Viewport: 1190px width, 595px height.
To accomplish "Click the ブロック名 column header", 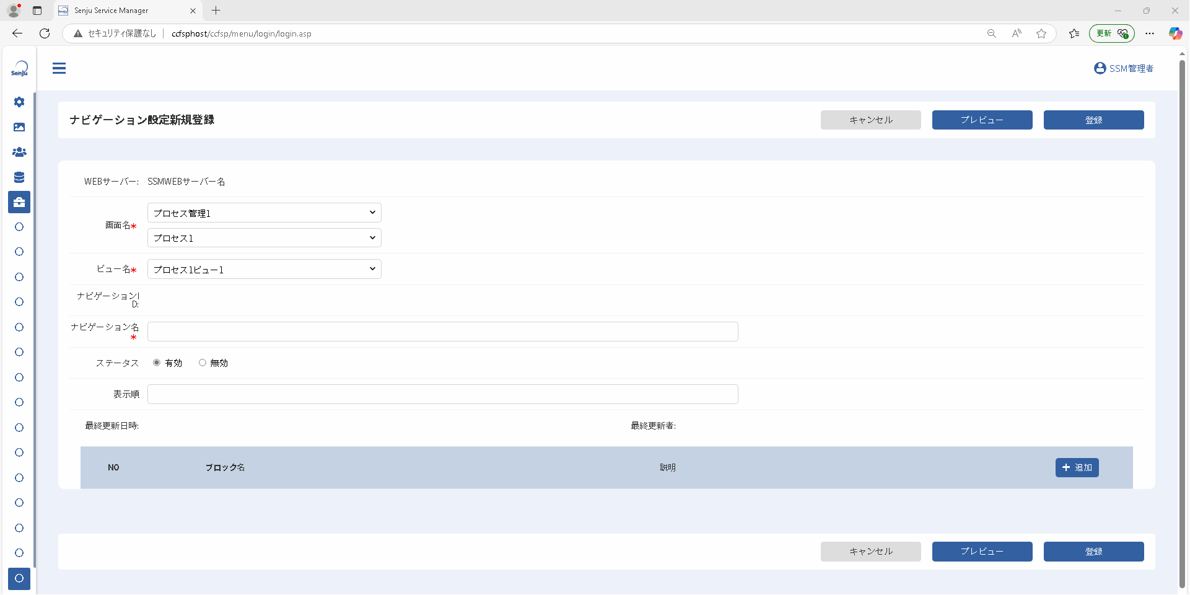I will point(225,467).
